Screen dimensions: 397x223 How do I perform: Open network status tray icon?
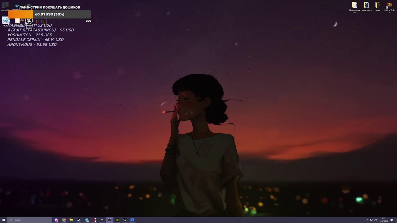[x=371, y=220]
